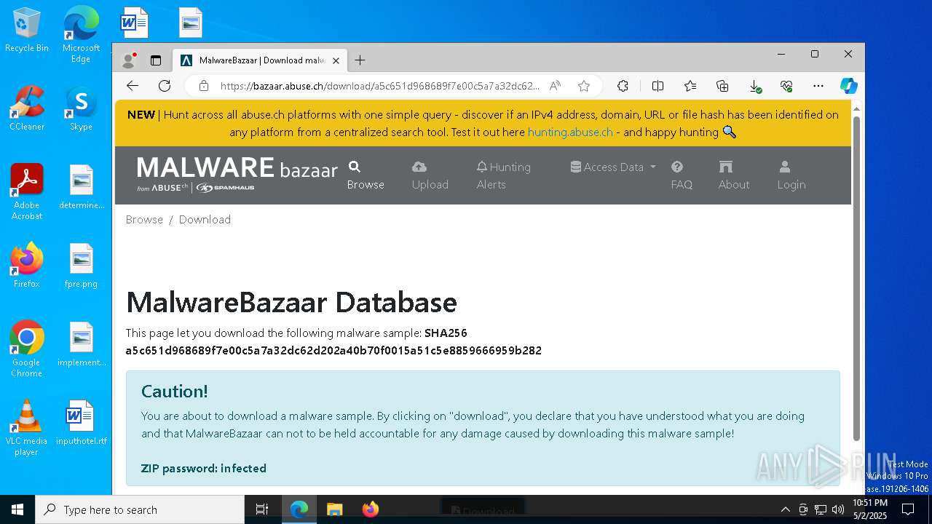This screenshot has width=932, height=524.
Task: Open Browser essentials heart icon
Action: pyautogui.click(x=786, y=86)
